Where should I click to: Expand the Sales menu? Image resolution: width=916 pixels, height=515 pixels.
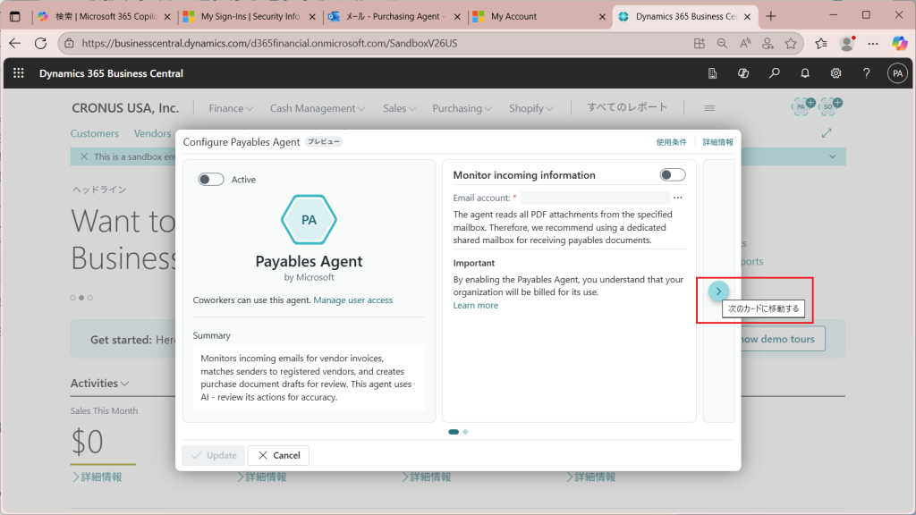tap(400, 108)
